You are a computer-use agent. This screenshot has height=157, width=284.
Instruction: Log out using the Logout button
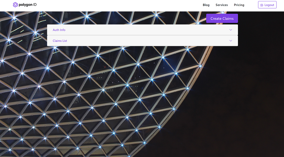coord(267,5)
